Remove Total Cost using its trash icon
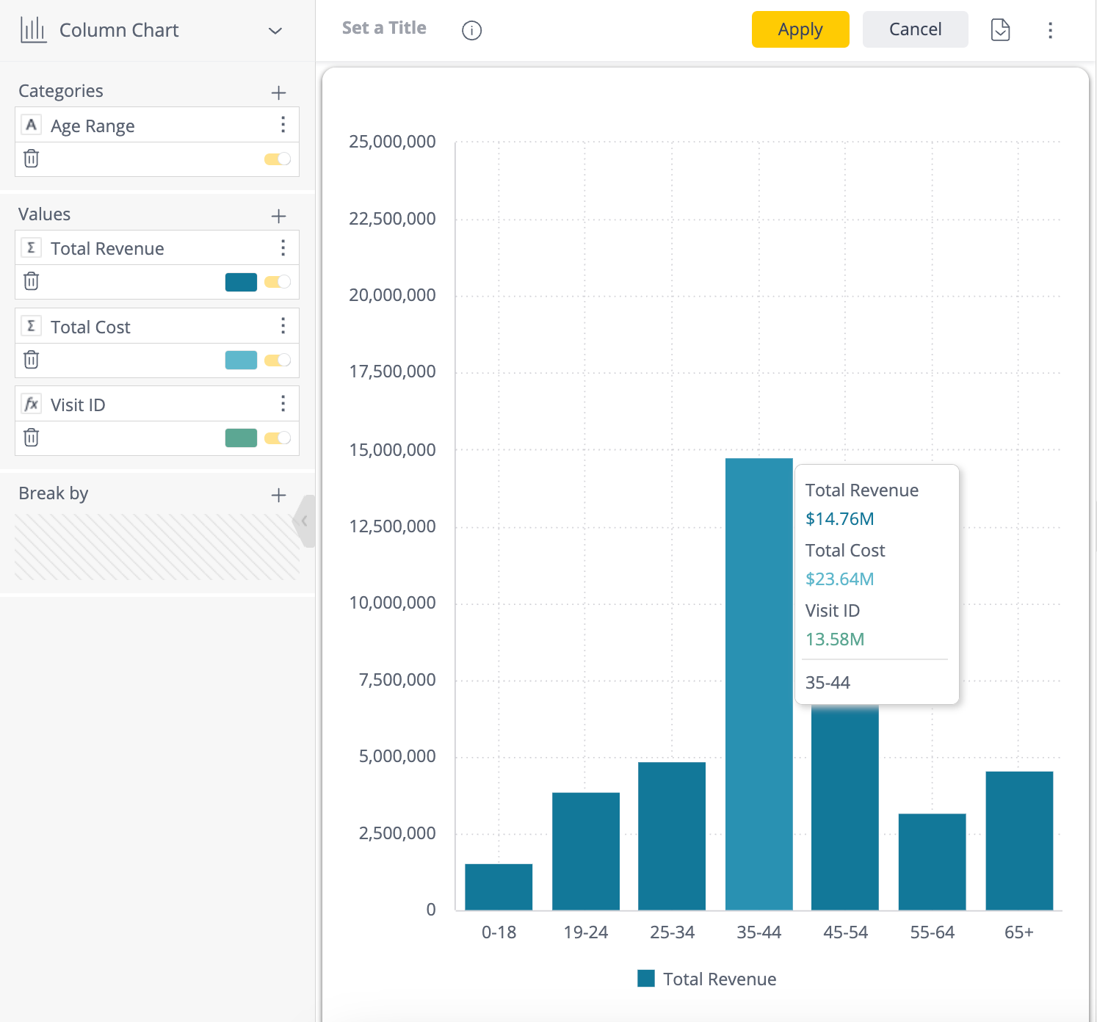The image size is (1097, 1022). click(31, 360)
